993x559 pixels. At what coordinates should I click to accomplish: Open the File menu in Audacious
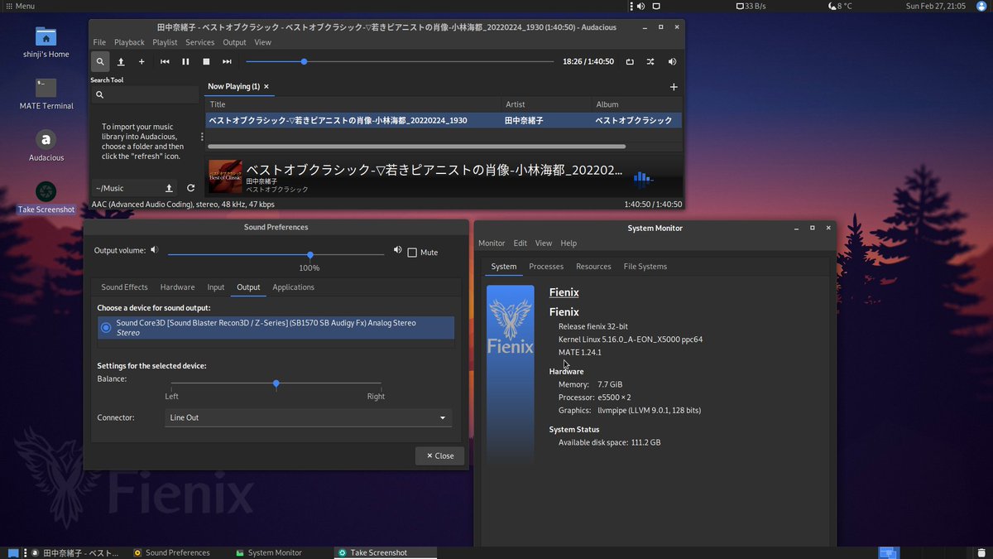tap(99, 42)
